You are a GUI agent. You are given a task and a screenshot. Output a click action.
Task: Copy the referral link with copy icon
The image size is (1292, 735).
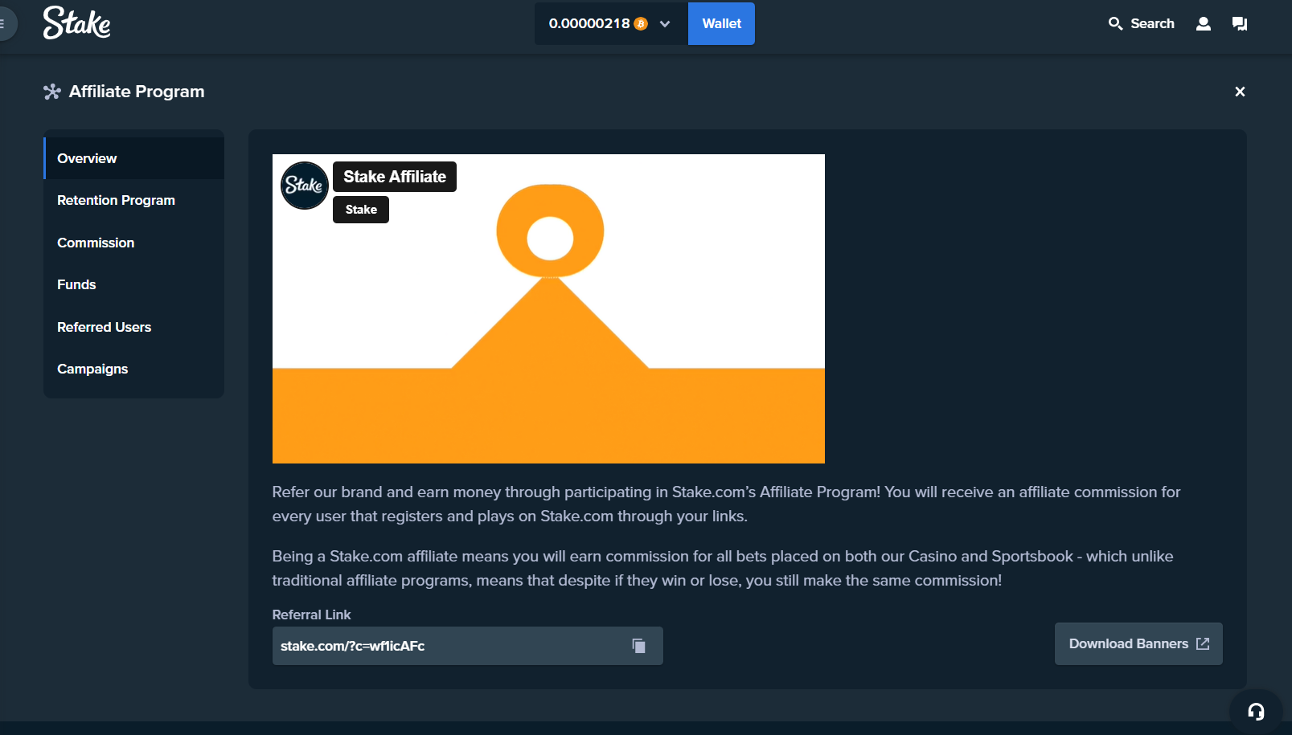pos(638,646)
